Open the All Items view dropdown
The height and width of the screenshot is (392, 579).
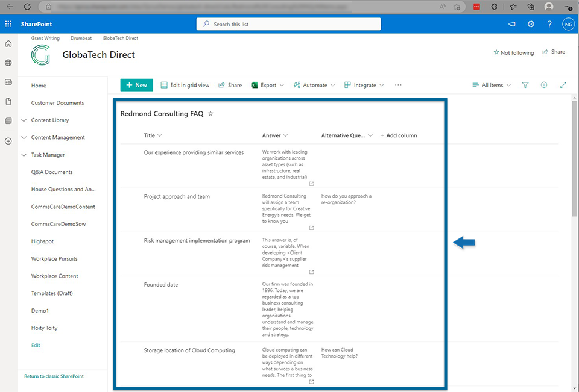tap(492, 85)
